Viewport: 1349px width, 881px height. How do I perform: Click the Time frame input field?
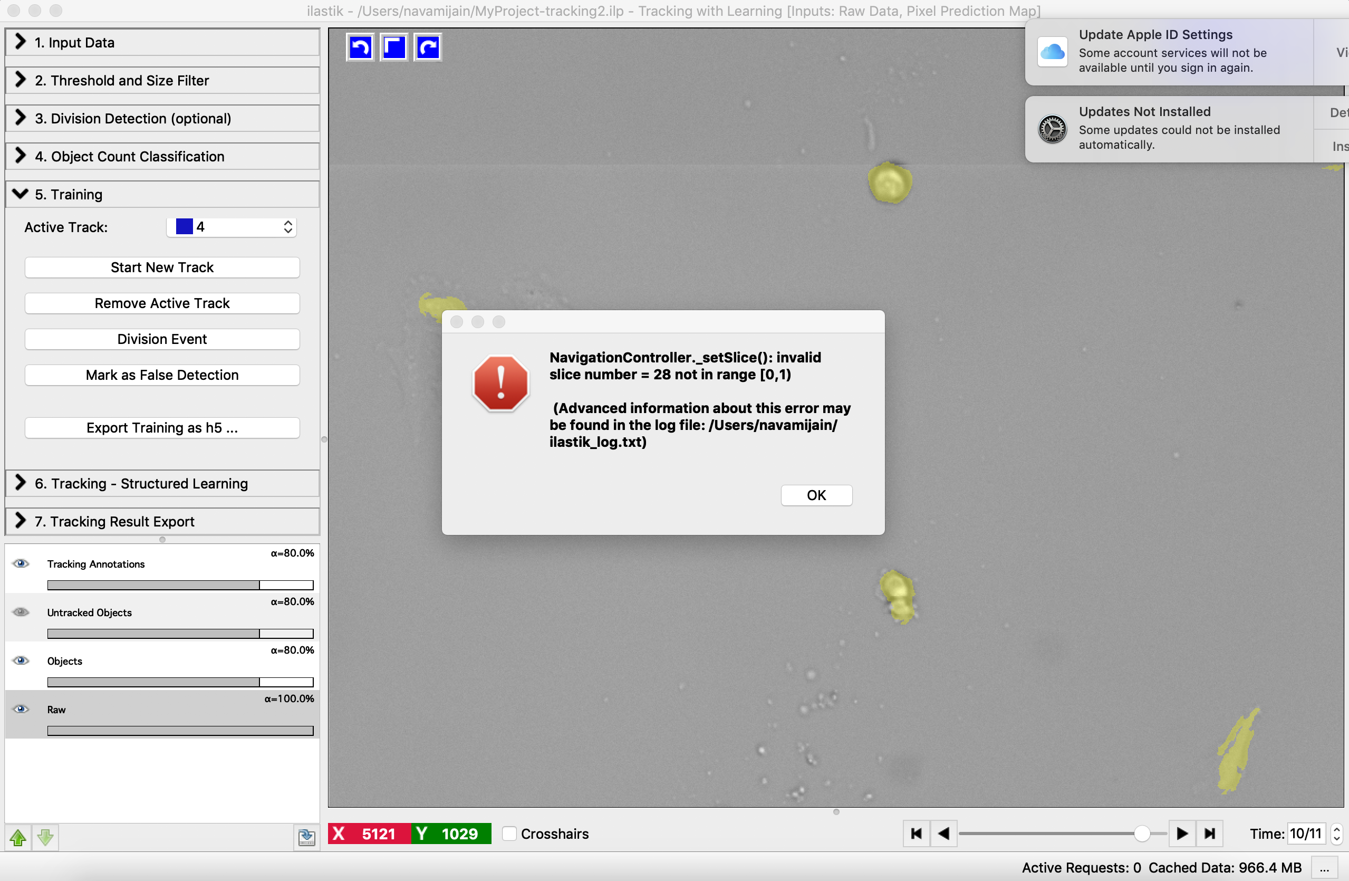pyautogui.click(x=1306, y=834)
